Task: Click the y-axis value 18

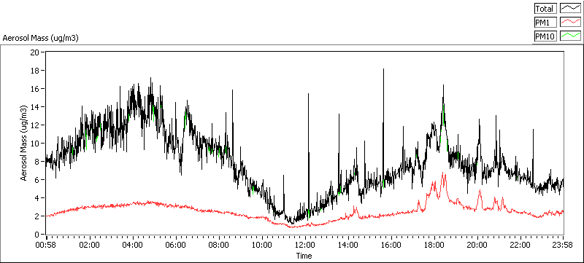Action: [x=35, y=70]
